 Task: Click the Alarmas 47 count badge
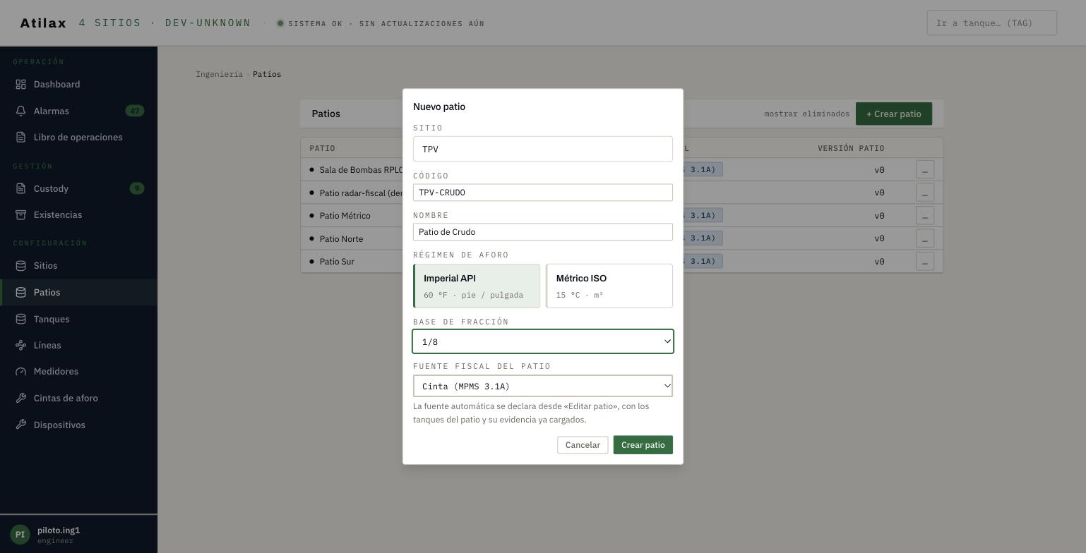[x=135, y=111]
